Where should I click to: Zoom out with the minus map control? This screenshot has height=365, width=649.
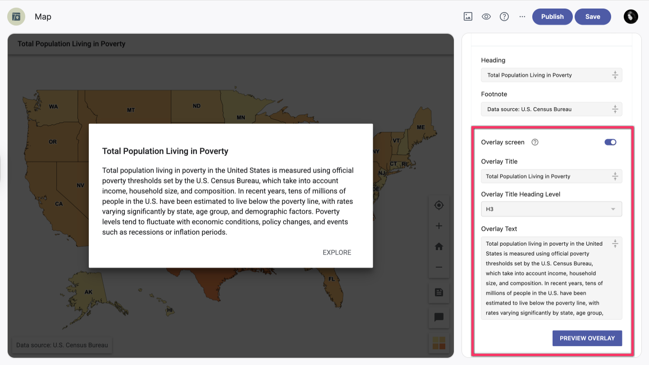tap(439, 267)
